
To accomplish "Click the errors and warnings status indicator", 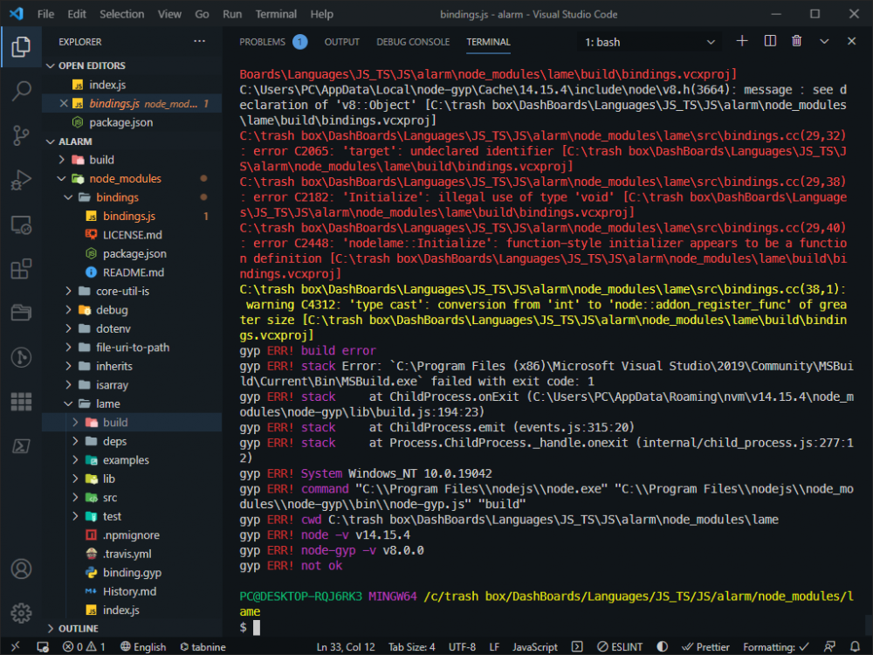I will pos(84,646).
